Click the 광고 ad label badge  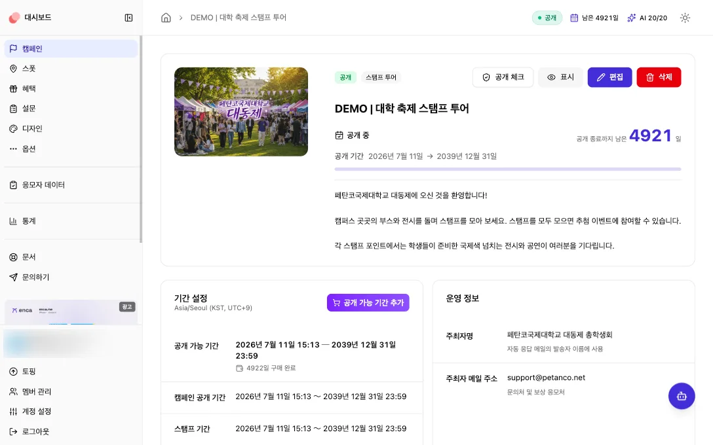click(x=127, y=307)
